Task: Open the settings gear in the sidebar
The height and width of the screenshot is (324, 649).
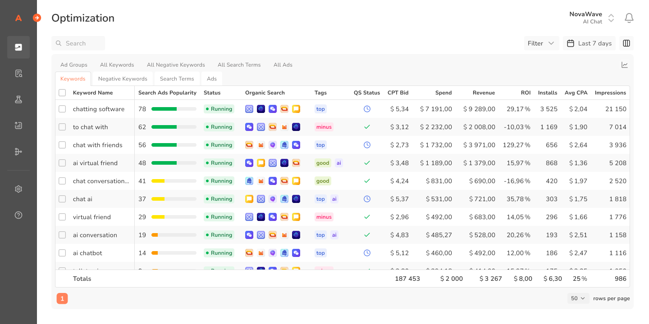Action: 18,189
